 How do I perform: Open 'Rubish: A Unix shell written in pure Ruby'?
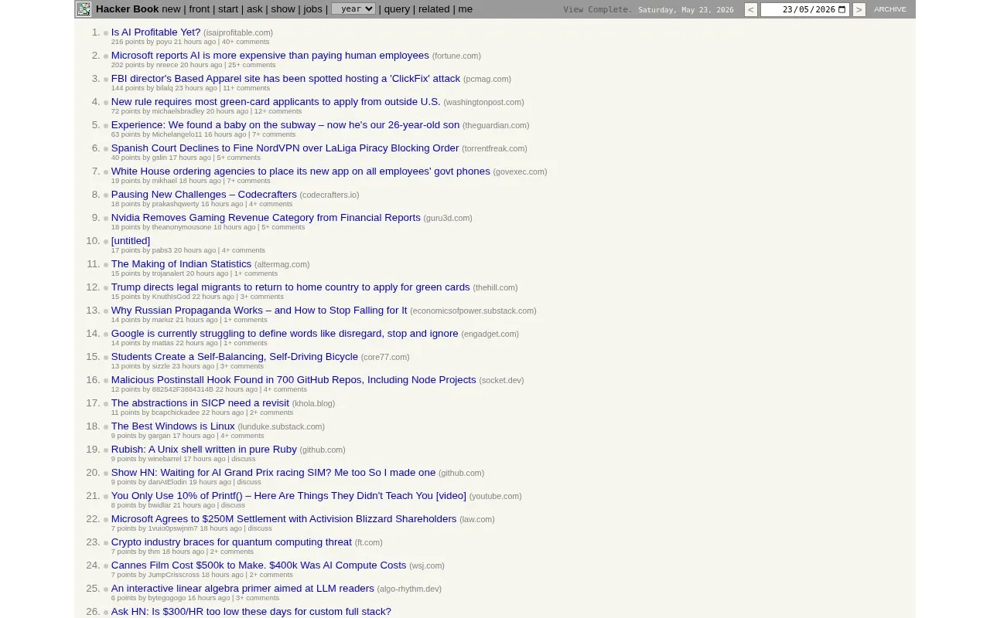coord(204,450)
